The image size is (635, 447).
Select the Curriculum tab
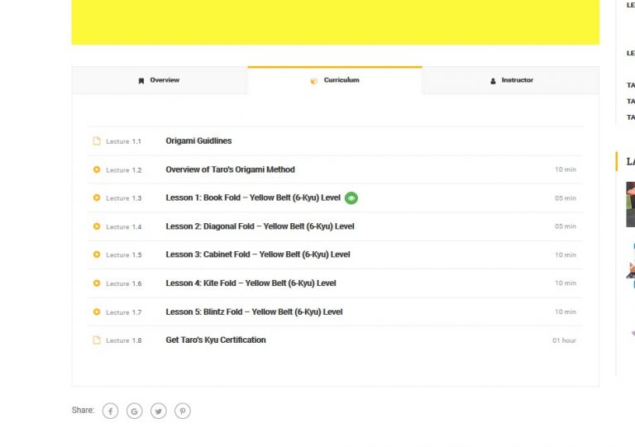[335, 81]
